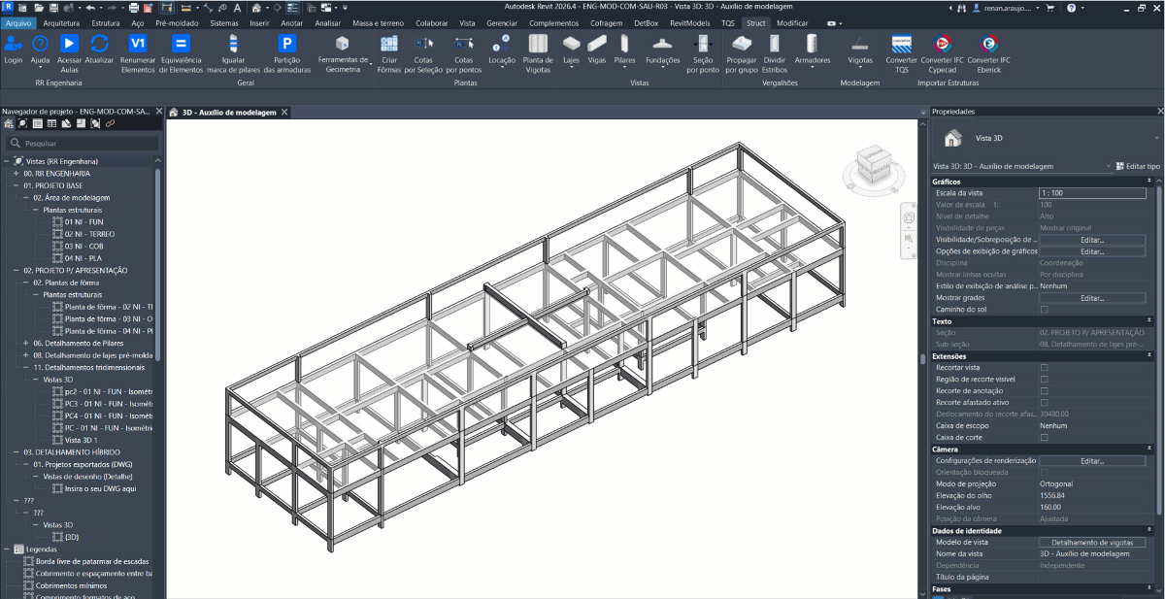Enable the Recortar vista checkbox
This screenshot has width=1165, height=599.
[x=1045, y=368]
